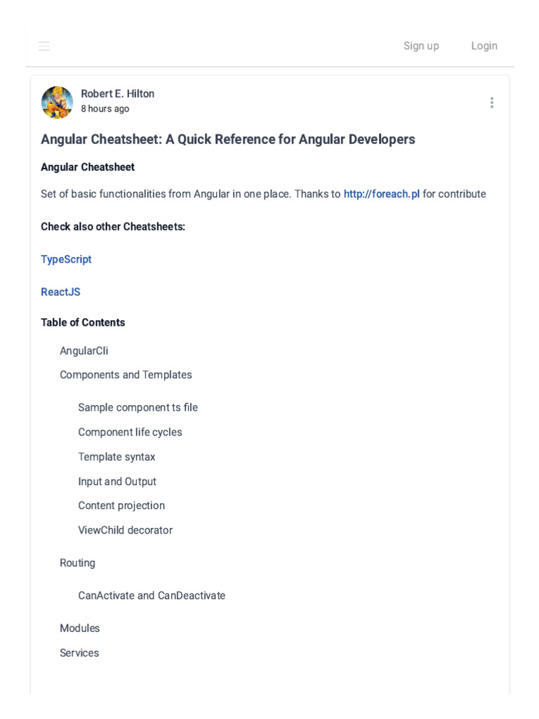The height and width of the screenshot is (719, 539).
Task: Open the http://foreach.pl link
Action: tap(381, 194)
